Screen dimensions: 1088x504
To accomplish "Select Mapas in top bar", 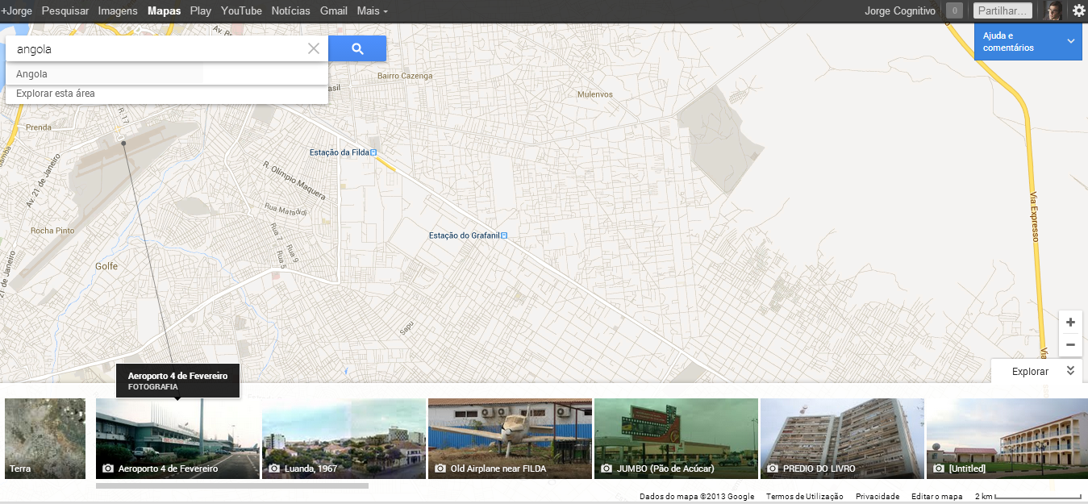I will click(x=165, y=10).
